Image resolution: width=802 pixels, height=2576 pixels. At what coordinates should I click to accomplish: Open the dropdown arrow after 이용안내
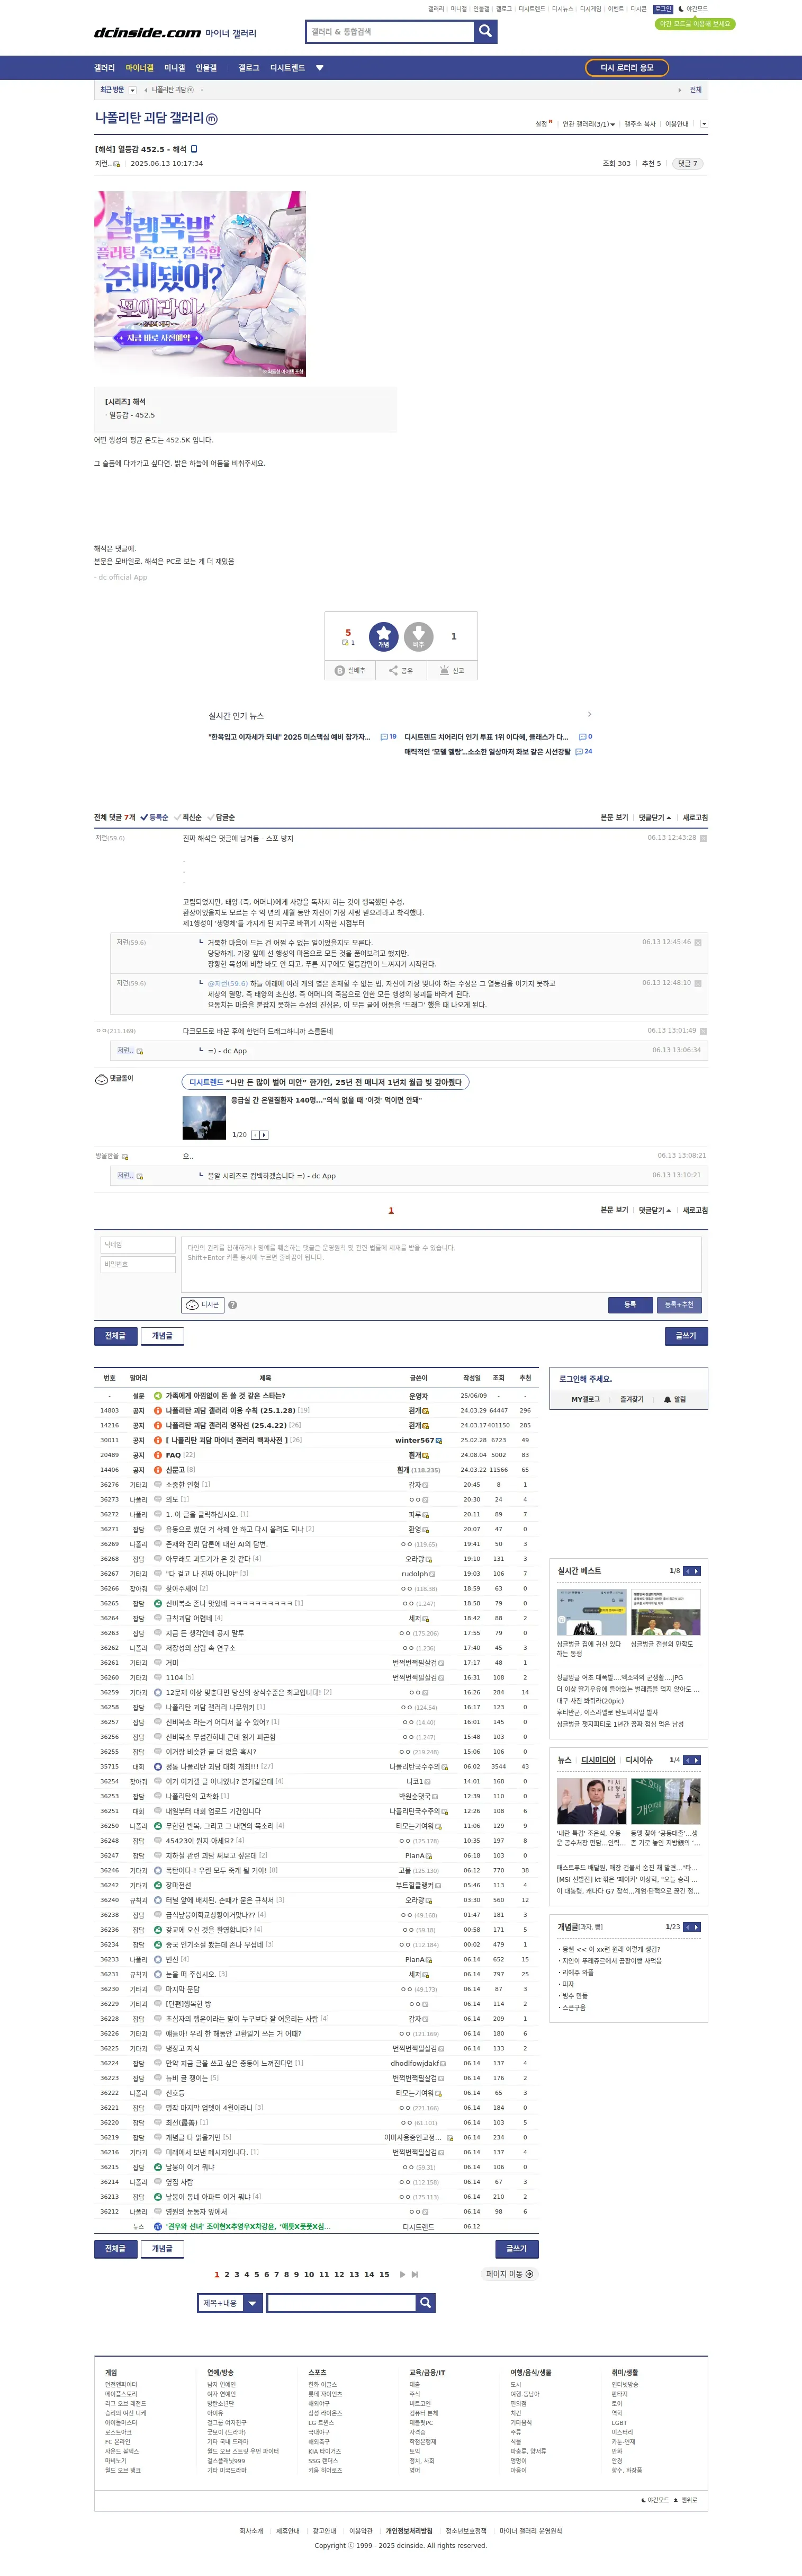(x=704, y=124)
